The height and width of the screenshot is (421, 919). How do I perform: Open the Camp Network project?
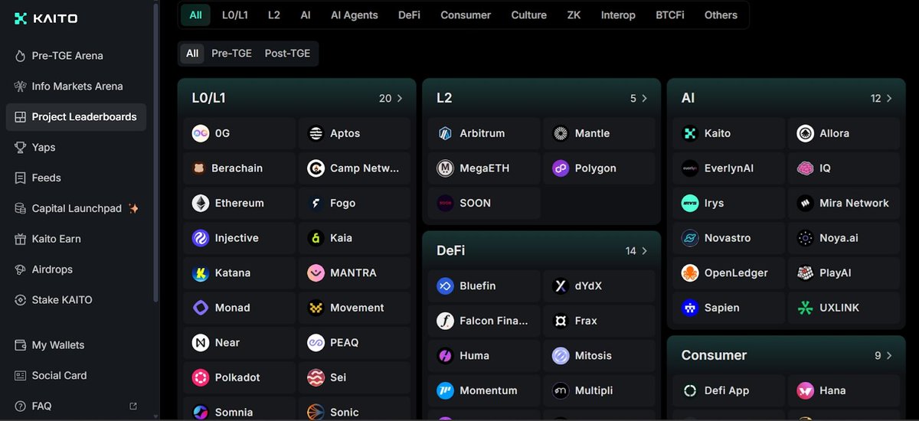click(355, 168)
